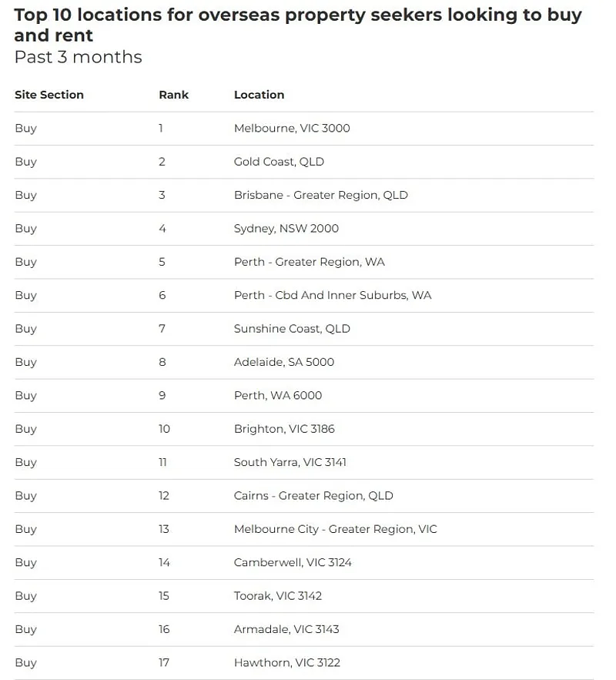616x680 pixels.
Task: Click Brighton, VIC 3186 location
Action: [284, 429]
